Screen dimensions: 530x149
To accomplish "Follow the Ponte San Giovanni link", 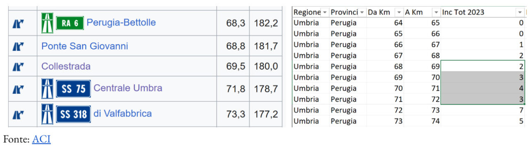I will tap(84, 46).
